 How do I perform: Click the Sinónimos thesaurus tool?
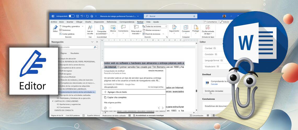(66, 30)
